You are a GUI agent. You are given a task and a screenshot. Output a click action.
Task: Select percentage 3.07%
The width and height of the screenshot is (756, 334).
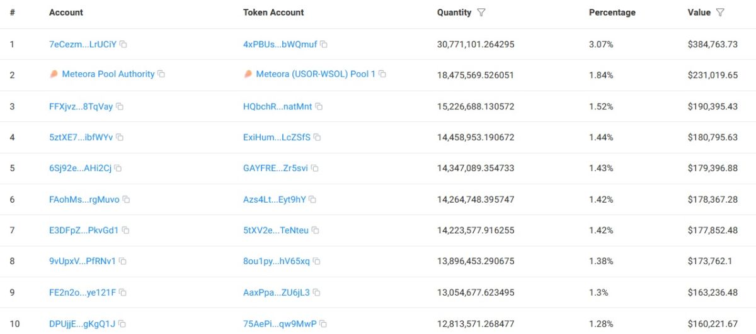click(601, 45)
